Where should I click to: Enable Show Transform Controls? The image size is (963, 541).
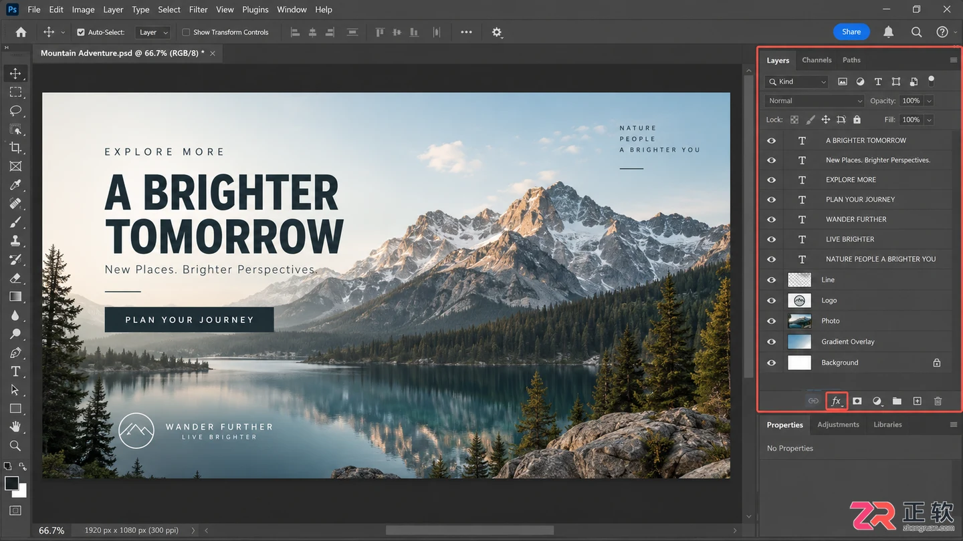coord(187,32)
